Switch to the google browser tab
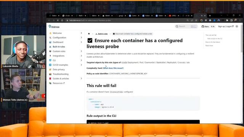The image size is (244, 137). pyautogui.click(x=121, y=16)
